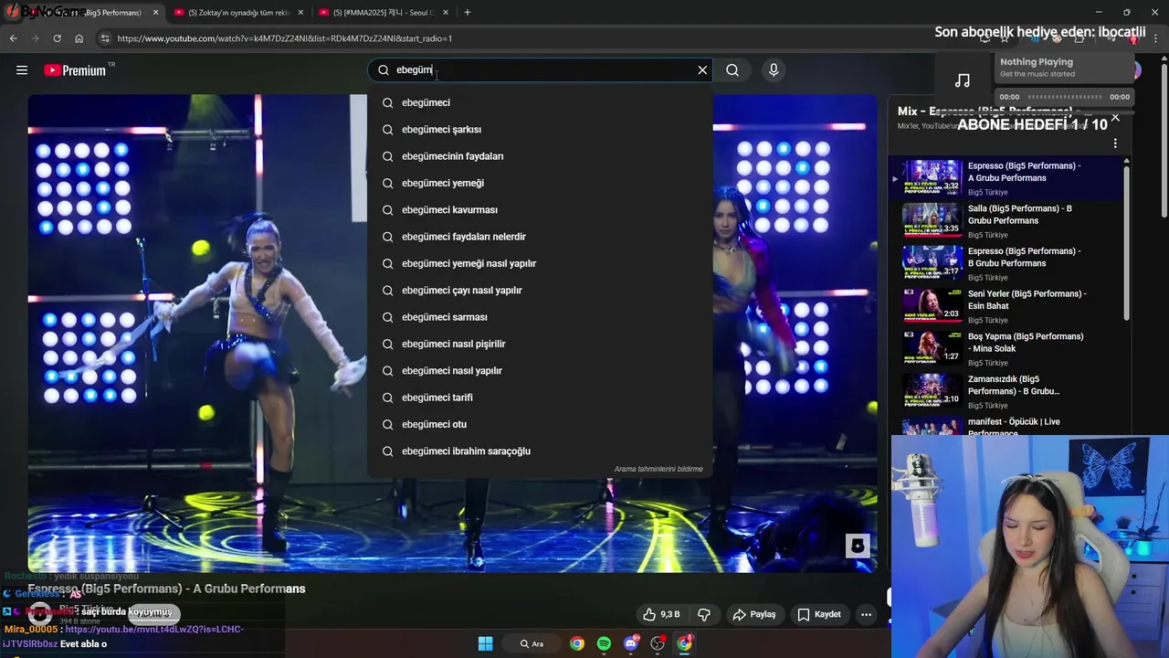Select the suggestion 'ebegümeci'
Image resolution: width=1169 pixels, height=658 pixels.
click(x=540, y=102)
